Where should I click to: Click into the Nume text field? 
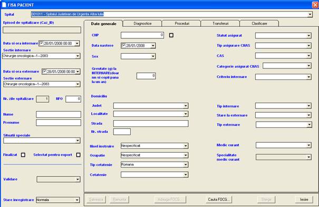59,114
